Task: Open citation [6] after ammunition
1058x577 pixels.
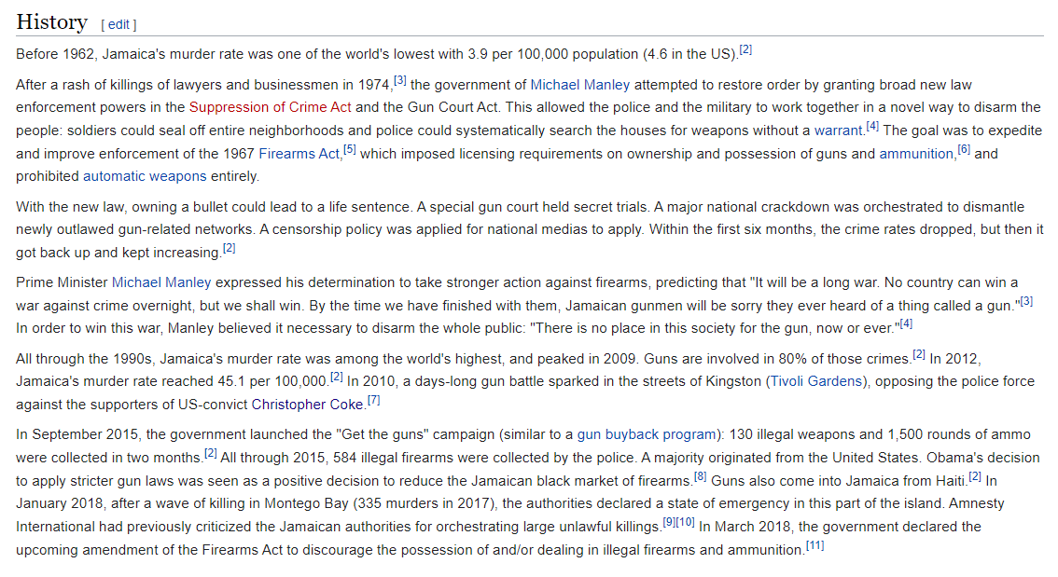Action: pos(964,149)
